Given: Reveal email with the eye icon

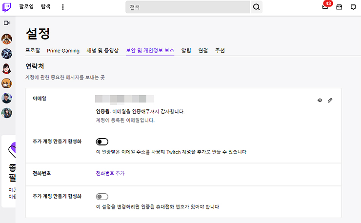Looking at the screenshot, I should point(320,100).
